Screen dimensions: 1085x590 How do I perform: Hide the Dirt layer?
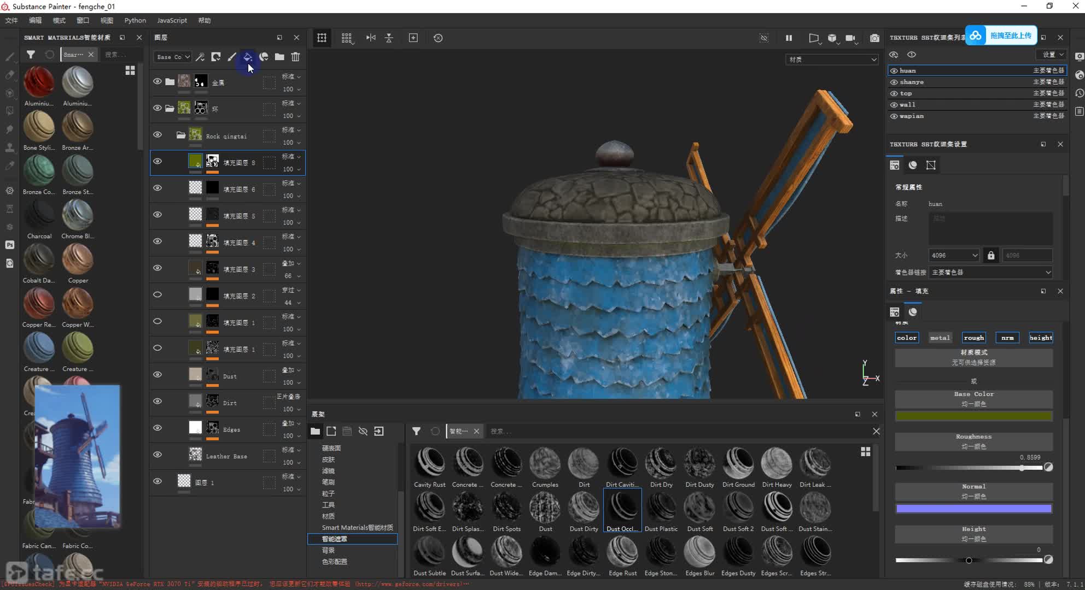click(157, 402)
